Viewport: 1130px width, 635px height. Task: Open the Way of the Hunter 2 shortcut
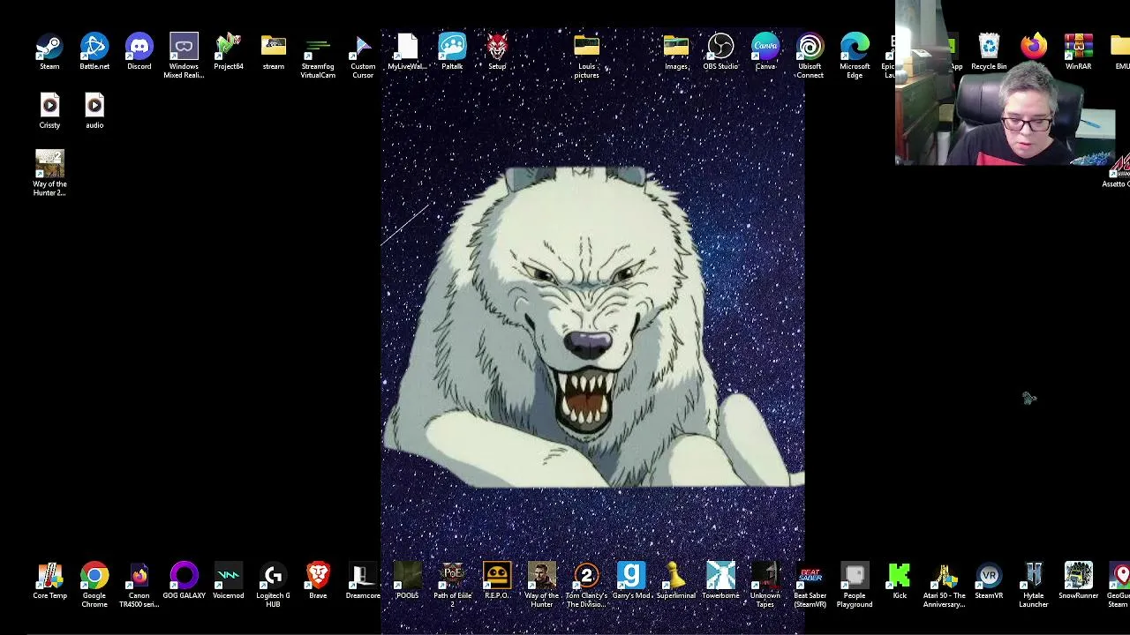click(x=49, y=165)
